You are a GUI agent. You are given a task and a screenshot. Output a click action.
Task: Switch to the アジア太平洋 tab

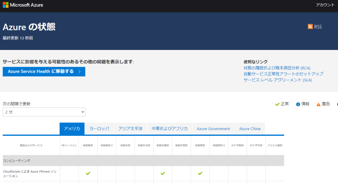[x=130, y=129]
